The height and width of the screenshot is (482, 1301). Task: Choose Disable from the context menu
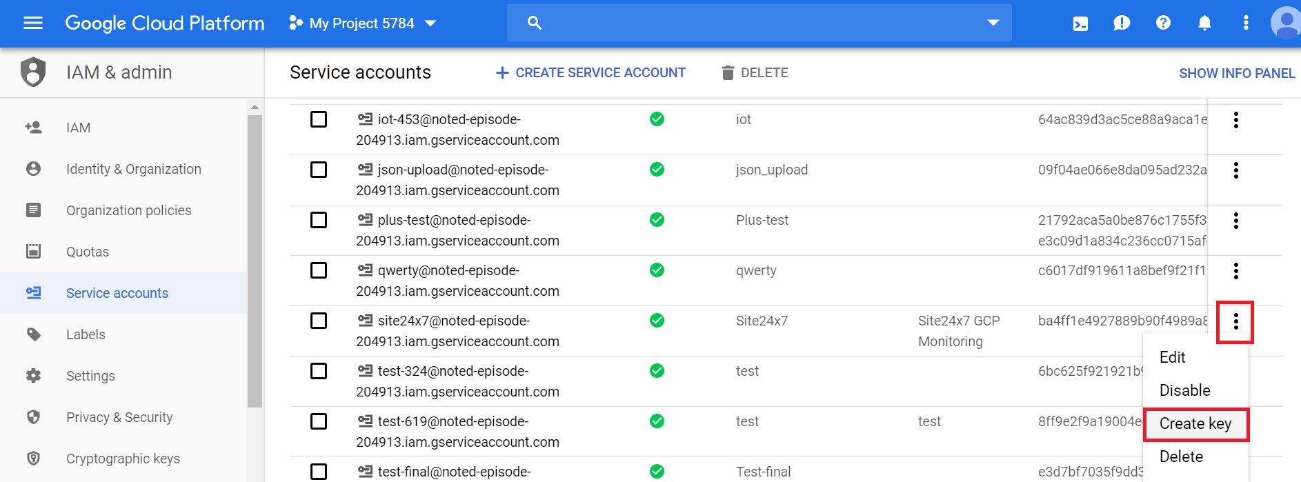(x=1185, y=390)
